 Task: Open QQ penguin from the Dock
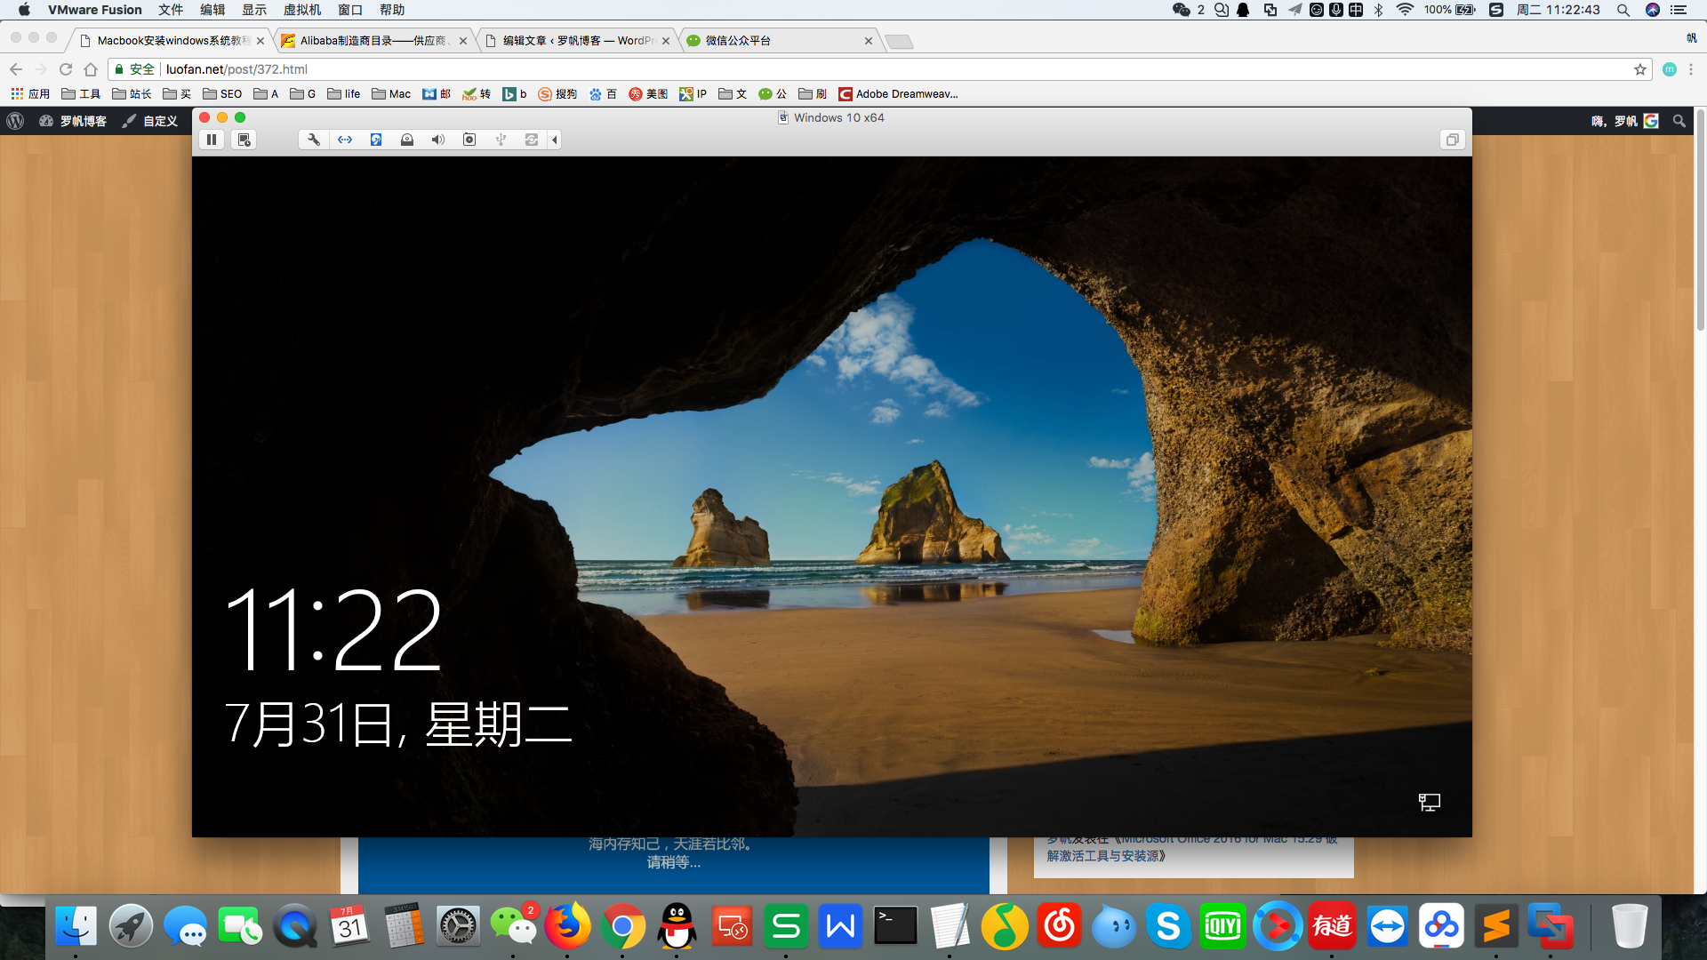pyautogui.click(x=677, y=926)
